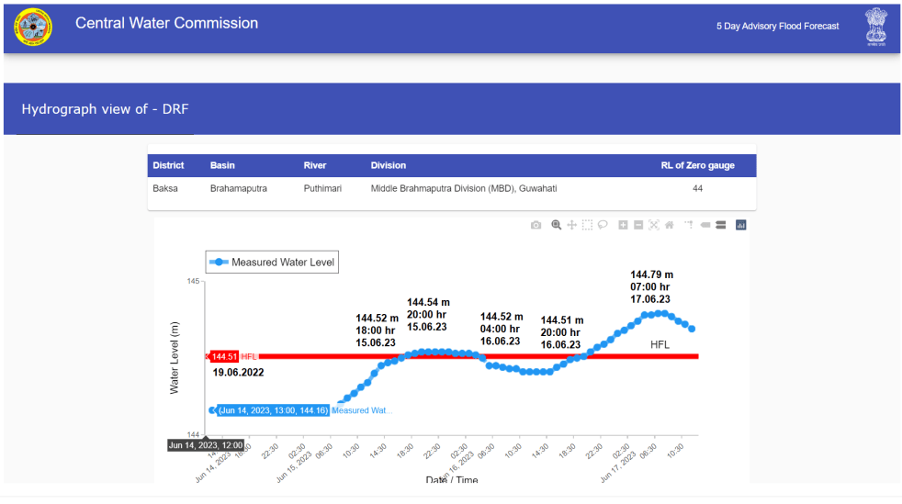The image size is (902, 504).
Task: Enable show closest data on hover
Action: click(x=705, y=225)
